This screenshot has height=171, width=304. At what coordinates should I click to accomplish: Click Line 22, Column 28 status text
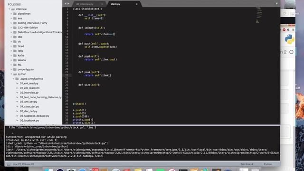23,164
